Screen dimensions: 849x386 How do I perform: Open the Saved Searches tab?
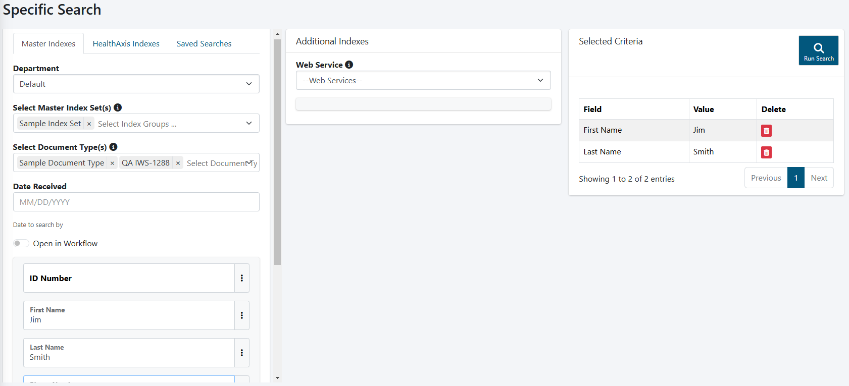204,44
